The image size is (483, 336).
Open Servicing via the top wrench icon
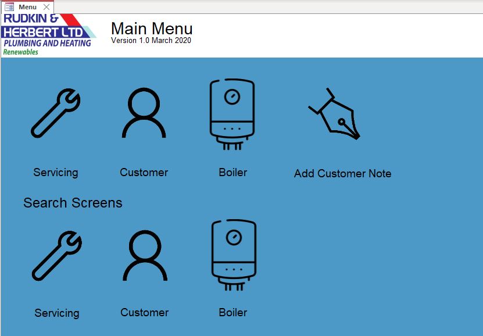click(x=55, y=113)
